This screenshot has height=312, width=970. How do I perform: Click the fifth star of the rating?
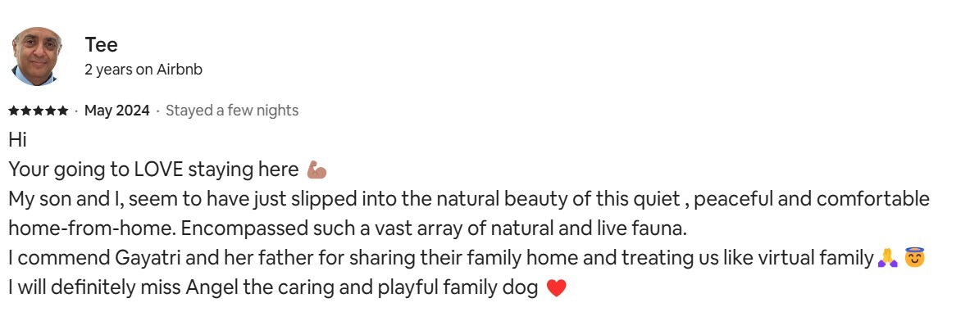click(x=62, y=111)
